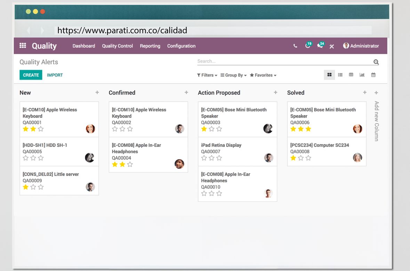This screenshot has width=410, height=271.
Task: Open activities clock icon with 19 badge
Action: tap(307, 46)
